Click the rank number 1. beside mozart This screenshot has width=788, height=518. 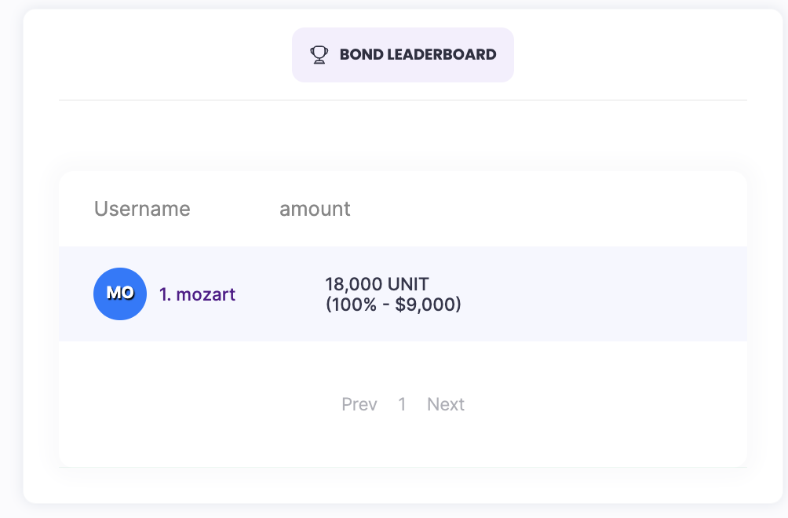tap(166, 294)
